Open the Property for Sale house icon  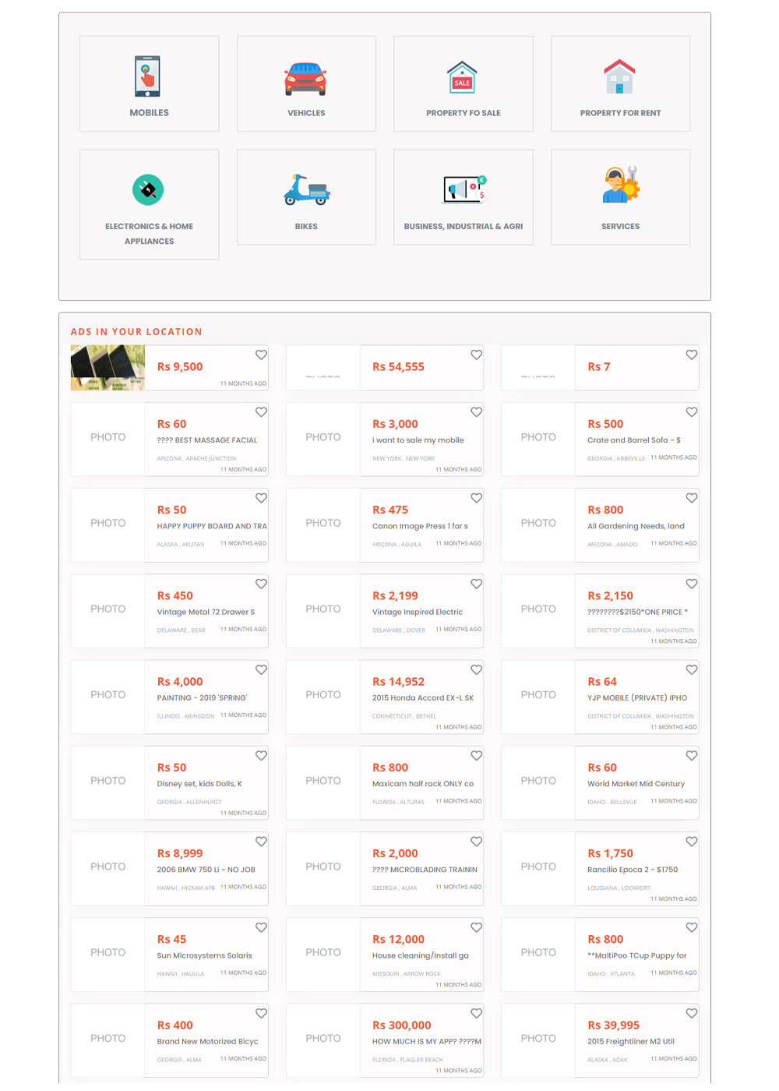[462, 77]
